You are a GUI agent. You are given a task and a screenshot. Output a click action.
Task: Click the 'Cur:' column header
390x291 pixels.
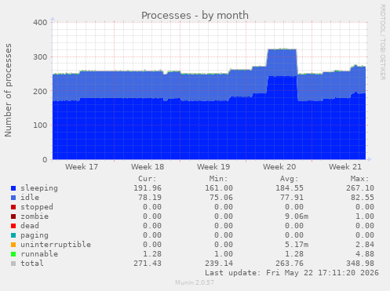[148, 179]
